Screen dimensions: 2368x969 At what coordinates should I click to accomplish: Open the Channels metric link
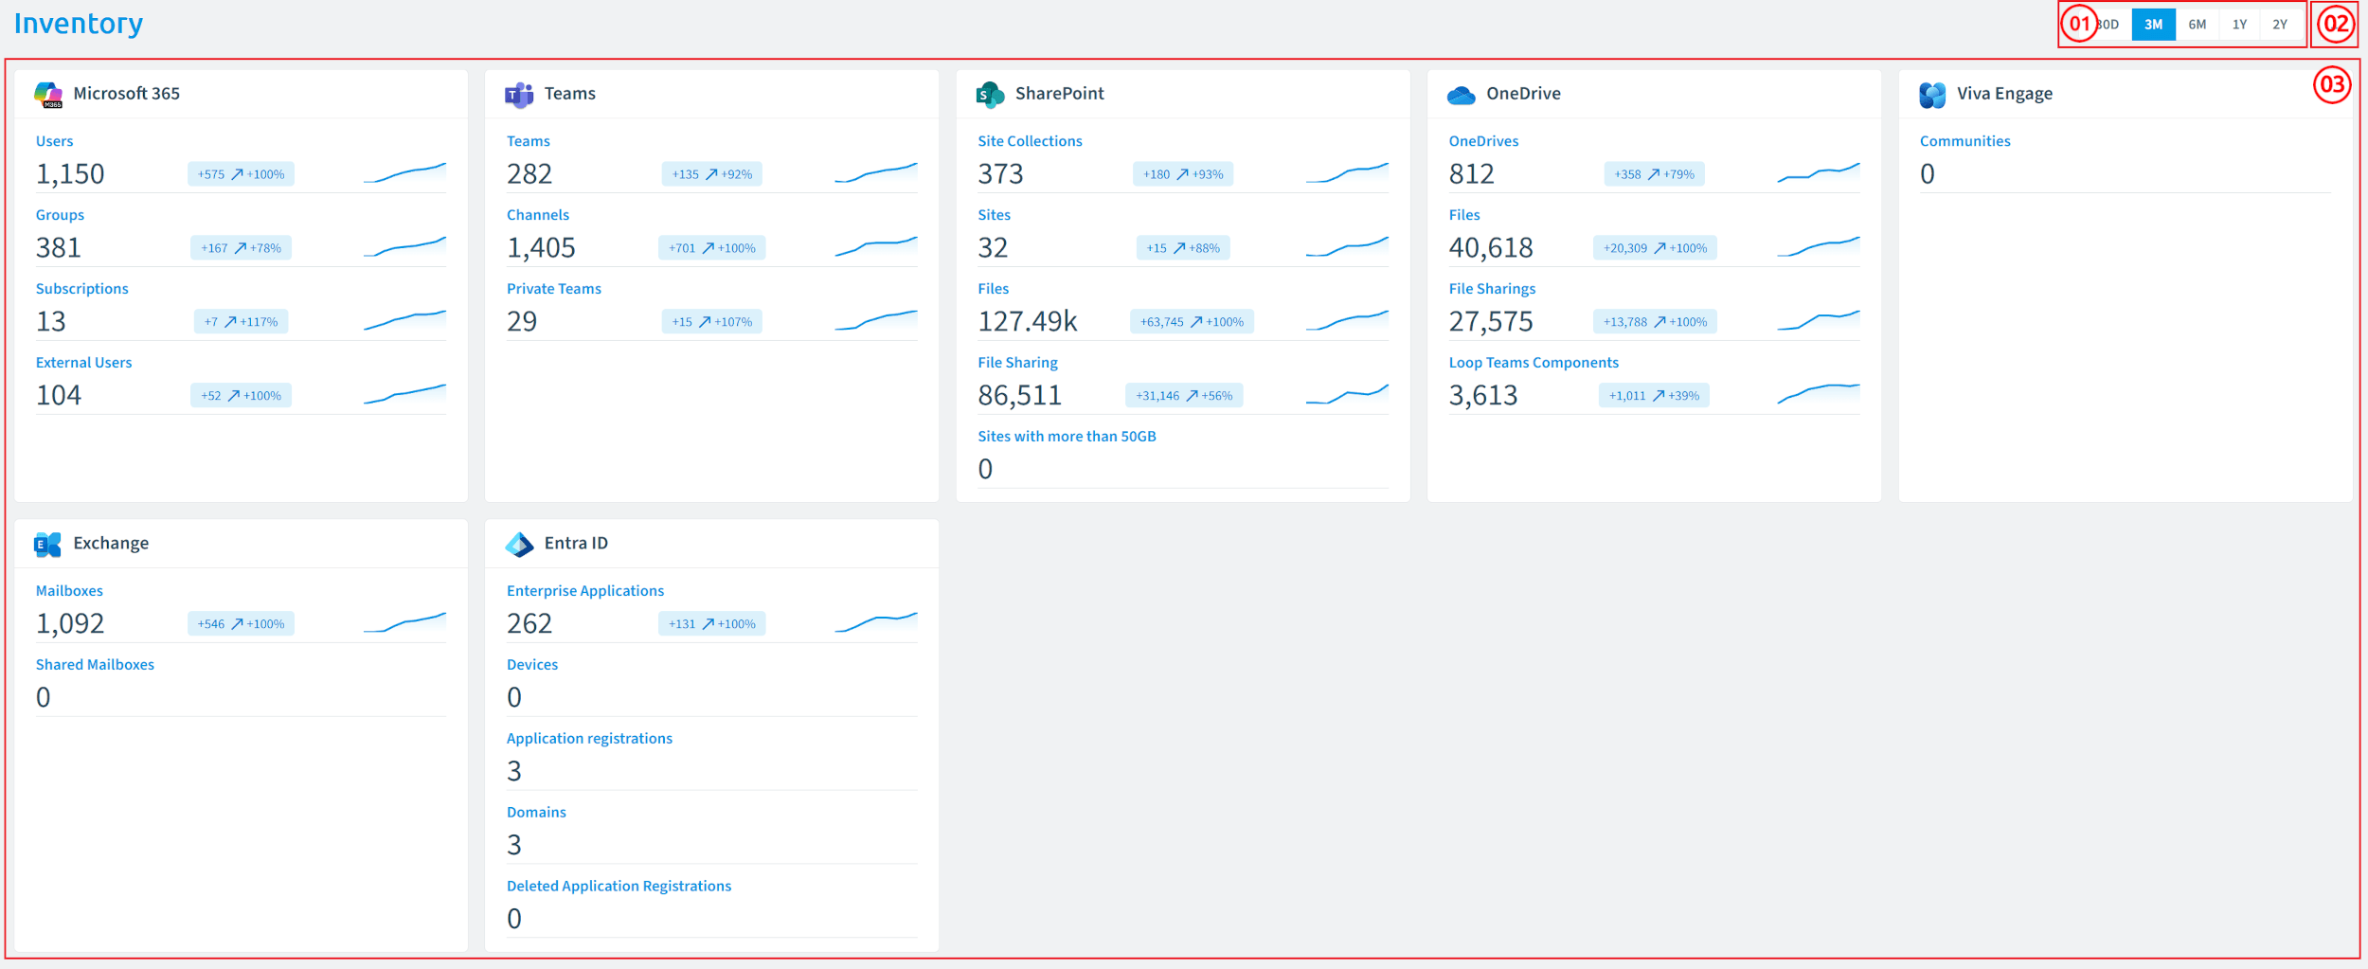(x=538, y=215)
